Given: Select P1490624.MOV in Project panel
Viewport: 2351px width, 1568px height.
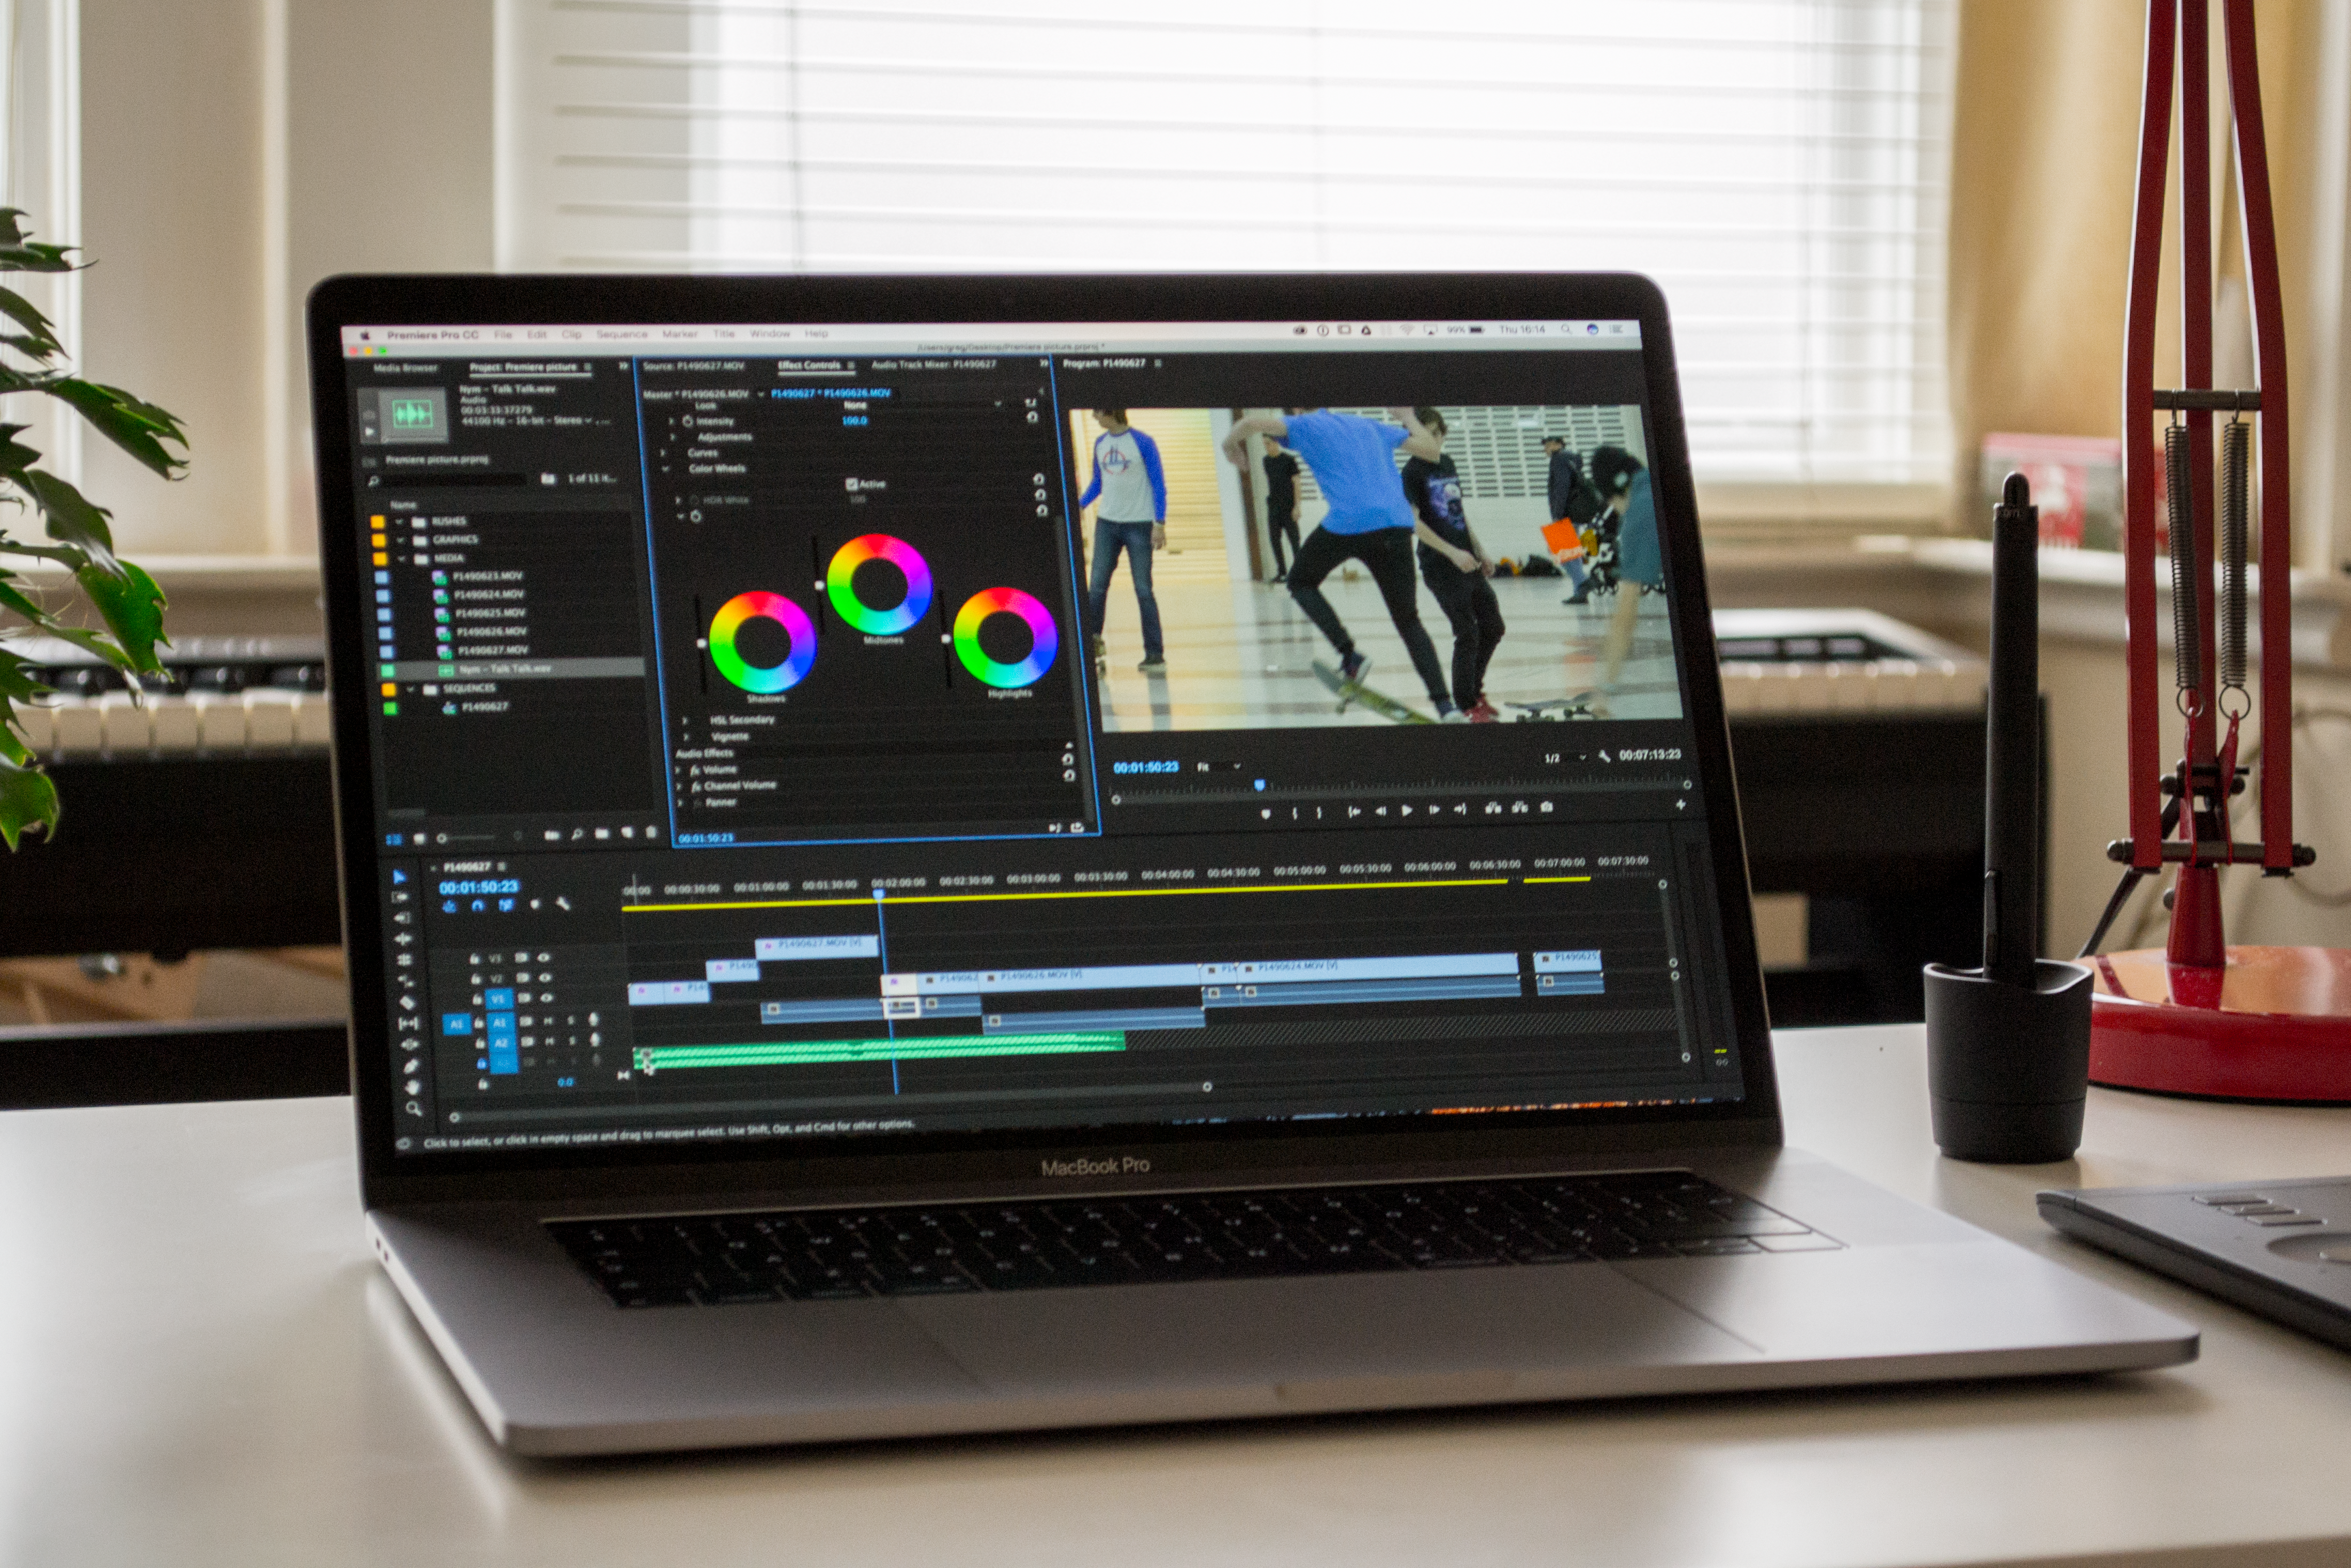Looking at the screenshot, I should 490,594.
